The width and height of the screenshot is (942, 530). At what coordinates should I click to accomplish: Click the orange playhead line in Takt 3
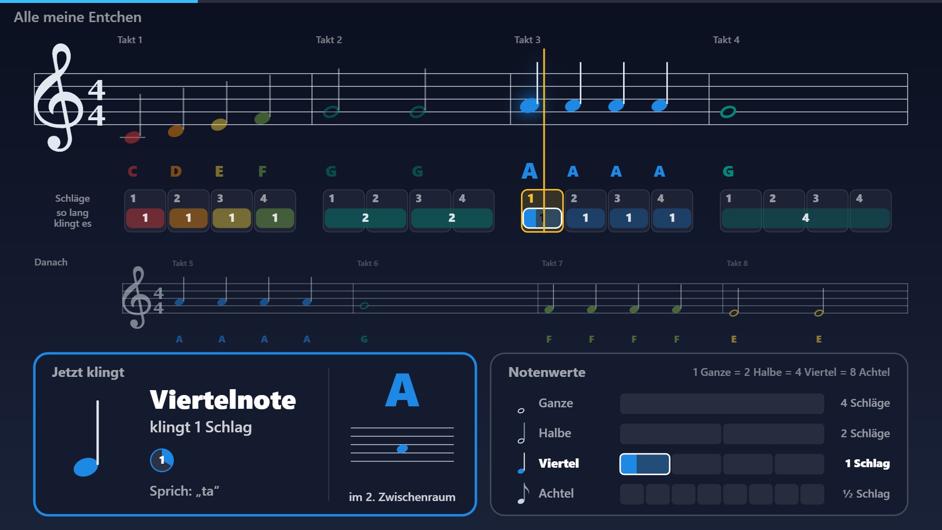coord(544,140)
